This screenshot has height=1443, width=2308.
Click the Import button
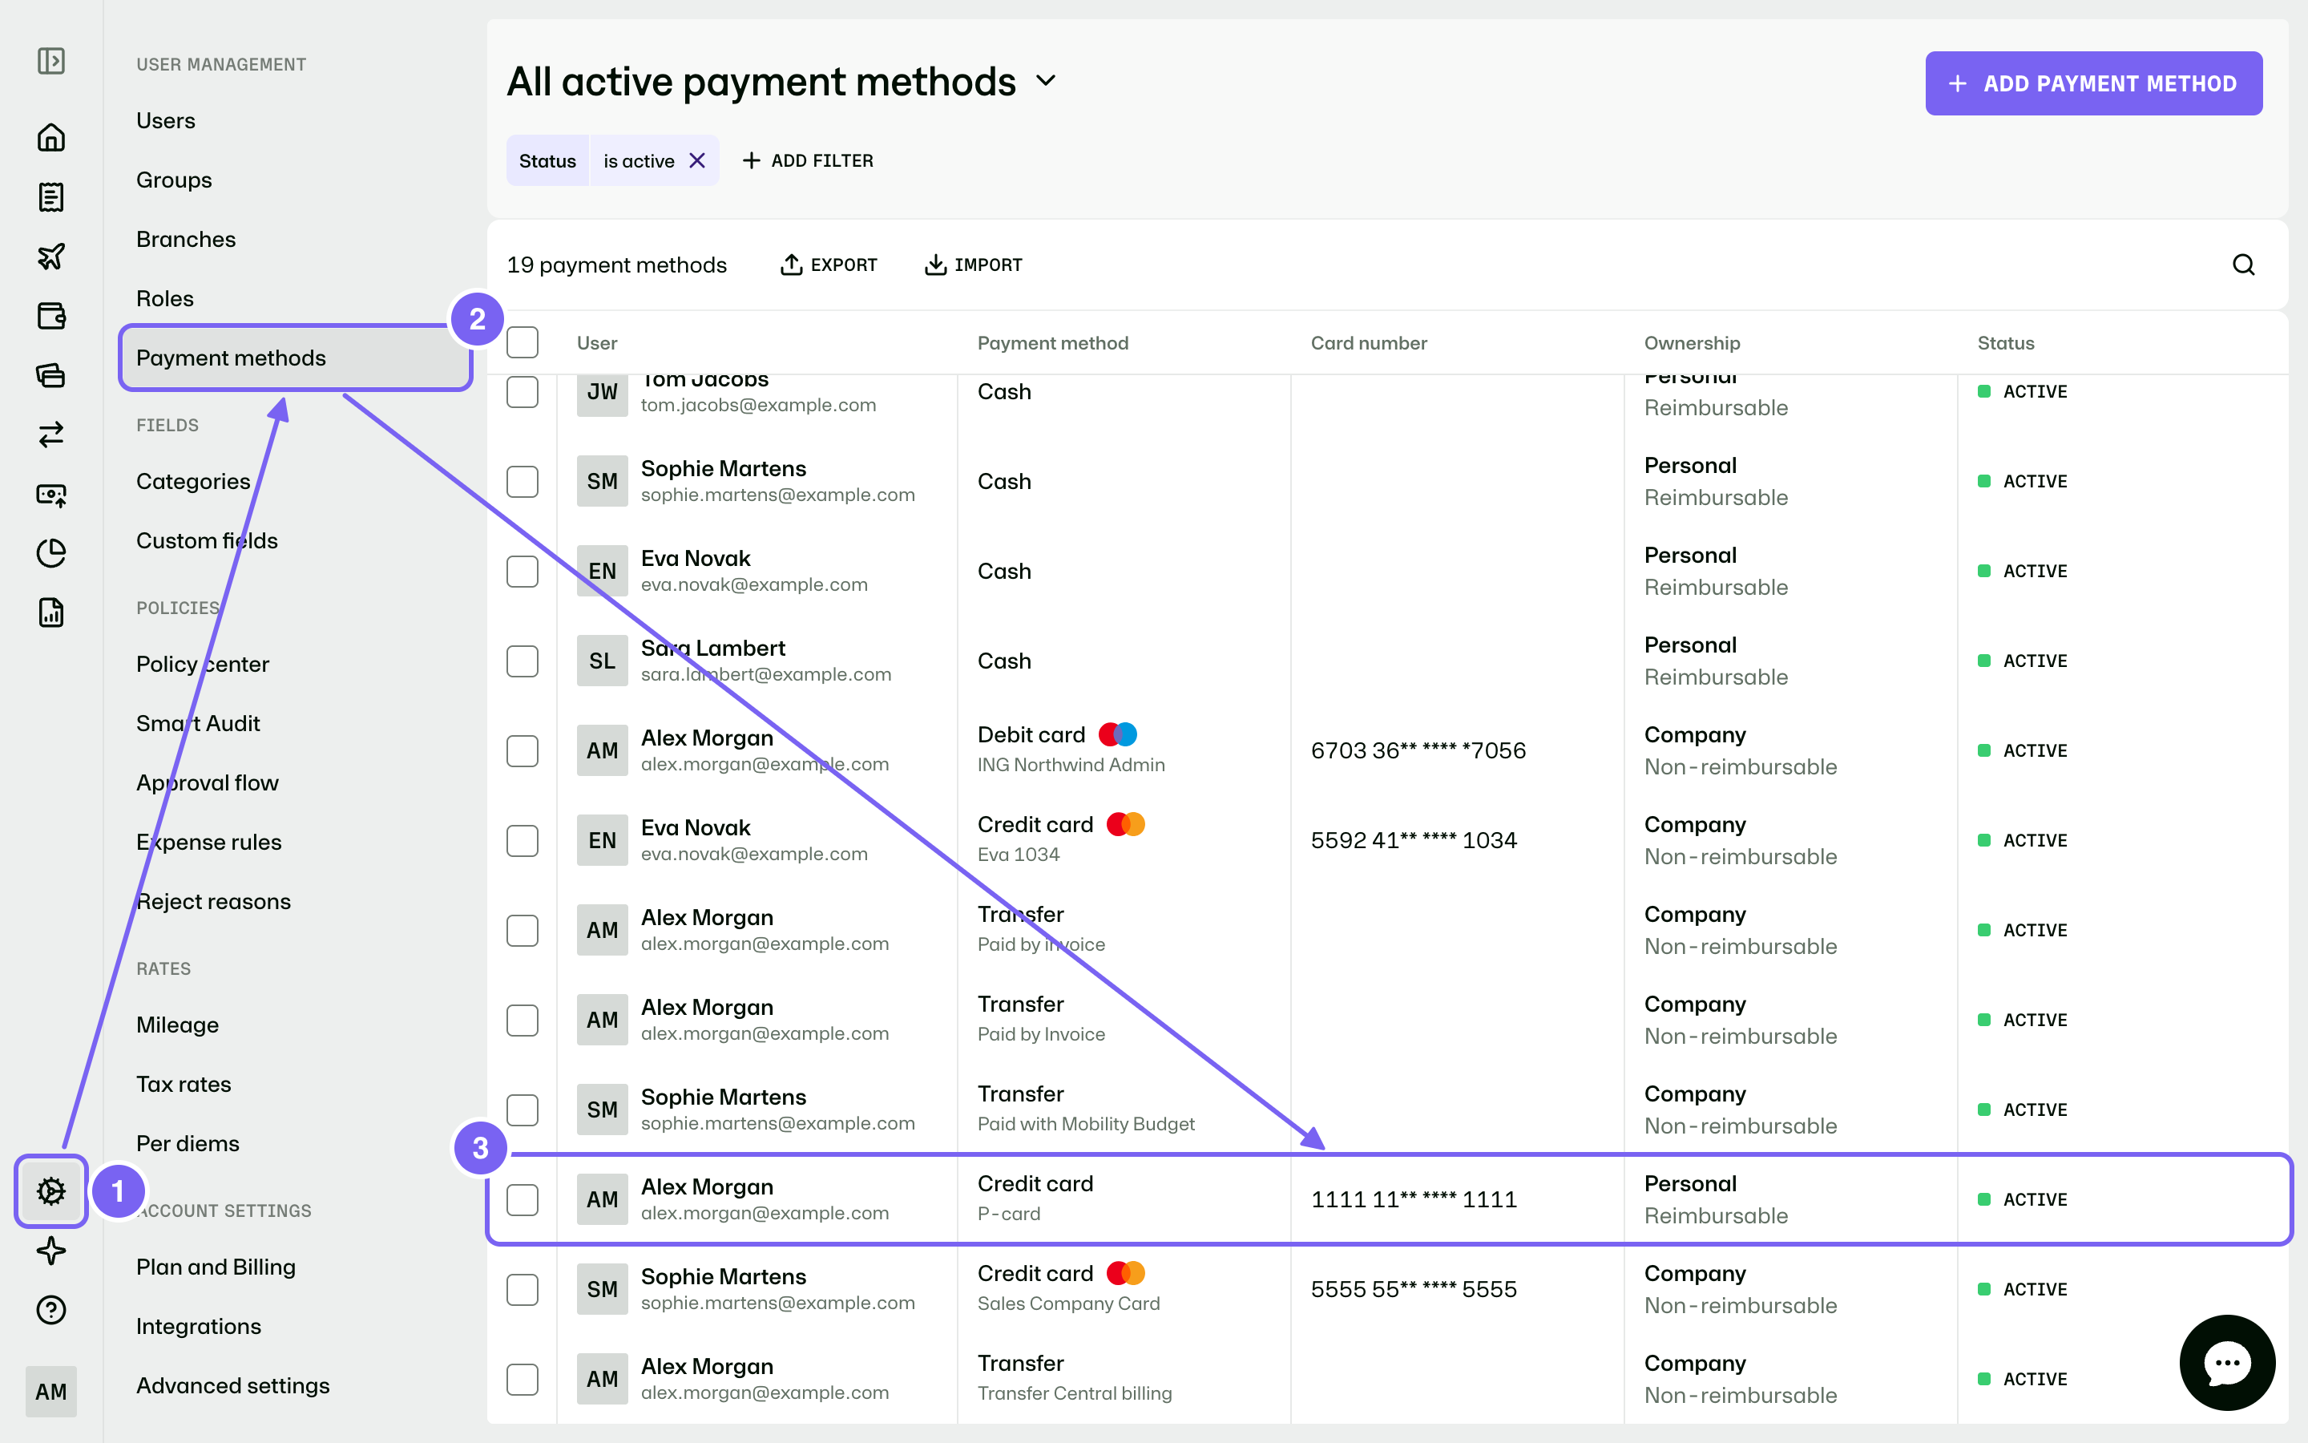pos(974,265)
